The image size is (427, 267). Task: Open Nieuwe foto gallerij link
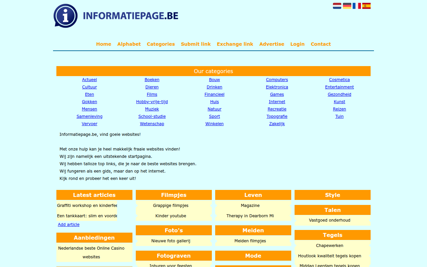(x=171, y=241)
